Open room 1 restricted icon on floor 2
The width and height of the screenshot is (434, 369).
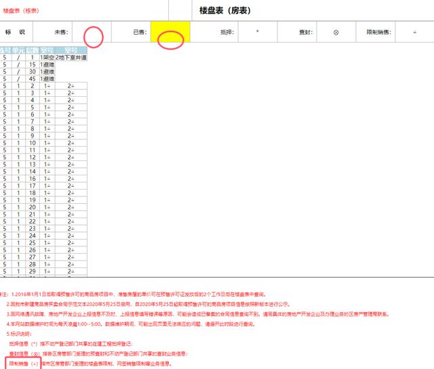click(49, 86)
